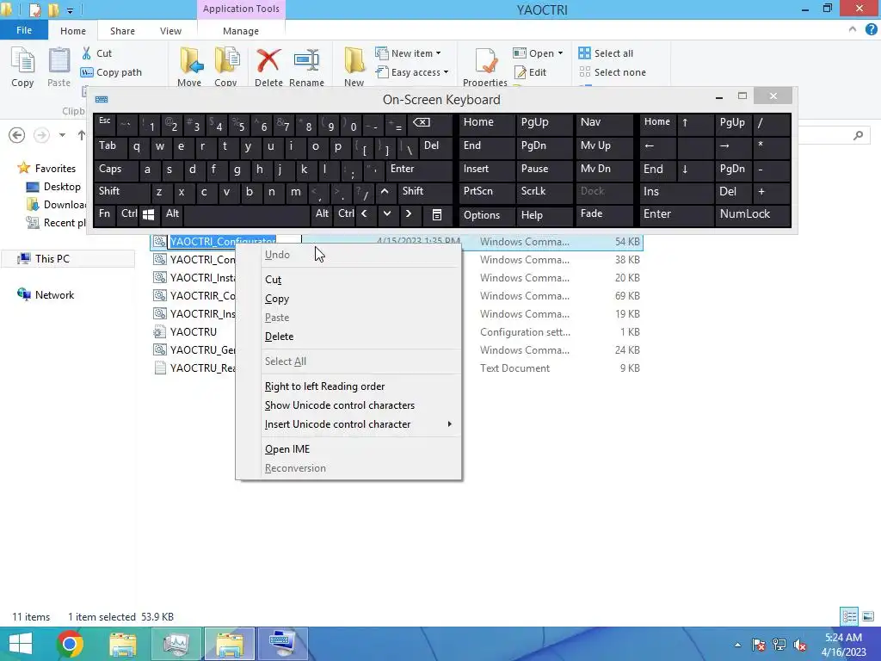The image size is (881, 661).
Task: Click the On-Screen Keyboard taskbar icon
Action: pos(282,644)
